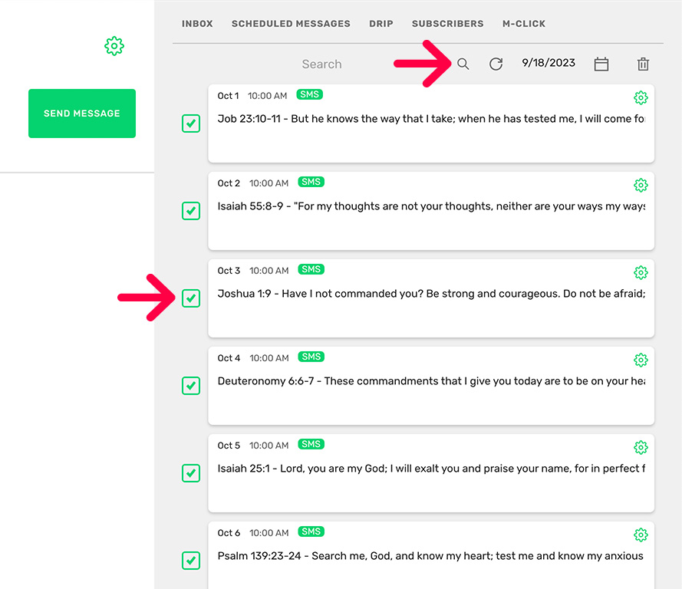Open settings gear for Oct 5 message
The image size is (682, 589).
[641, 447]
